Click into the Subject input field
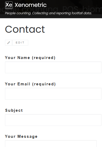This screenshot has height=147, width=102. click(53, 120)
